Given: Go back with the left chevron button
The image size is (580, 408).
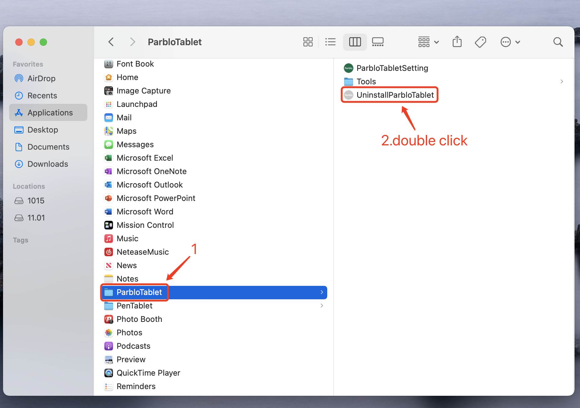Looking at the screenshot, I should (x=111, y=42).
